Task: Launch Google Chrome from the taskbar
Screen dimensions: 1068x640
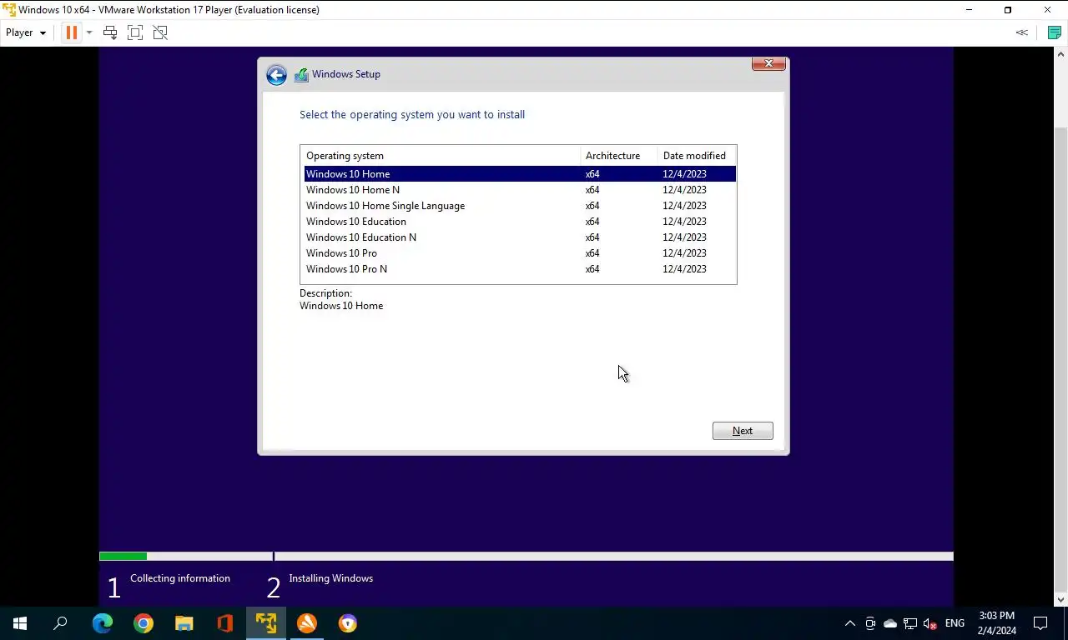Action: [144, 623]
